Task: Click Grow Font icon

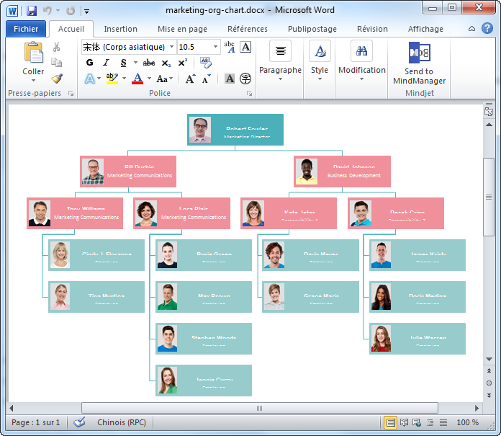Action: coord(191,79)
